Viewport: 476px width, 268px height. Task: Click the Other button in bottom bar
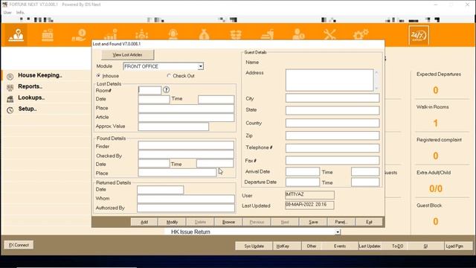point(312,246)
